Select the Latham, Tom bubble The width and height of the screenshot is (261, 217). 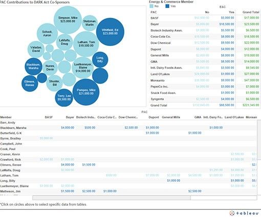(86, 44)
